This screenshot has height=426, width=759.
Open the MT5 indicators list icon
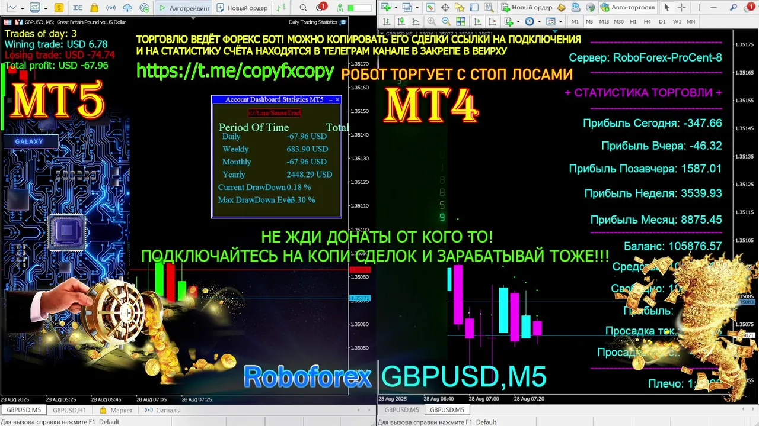point(34,8)
